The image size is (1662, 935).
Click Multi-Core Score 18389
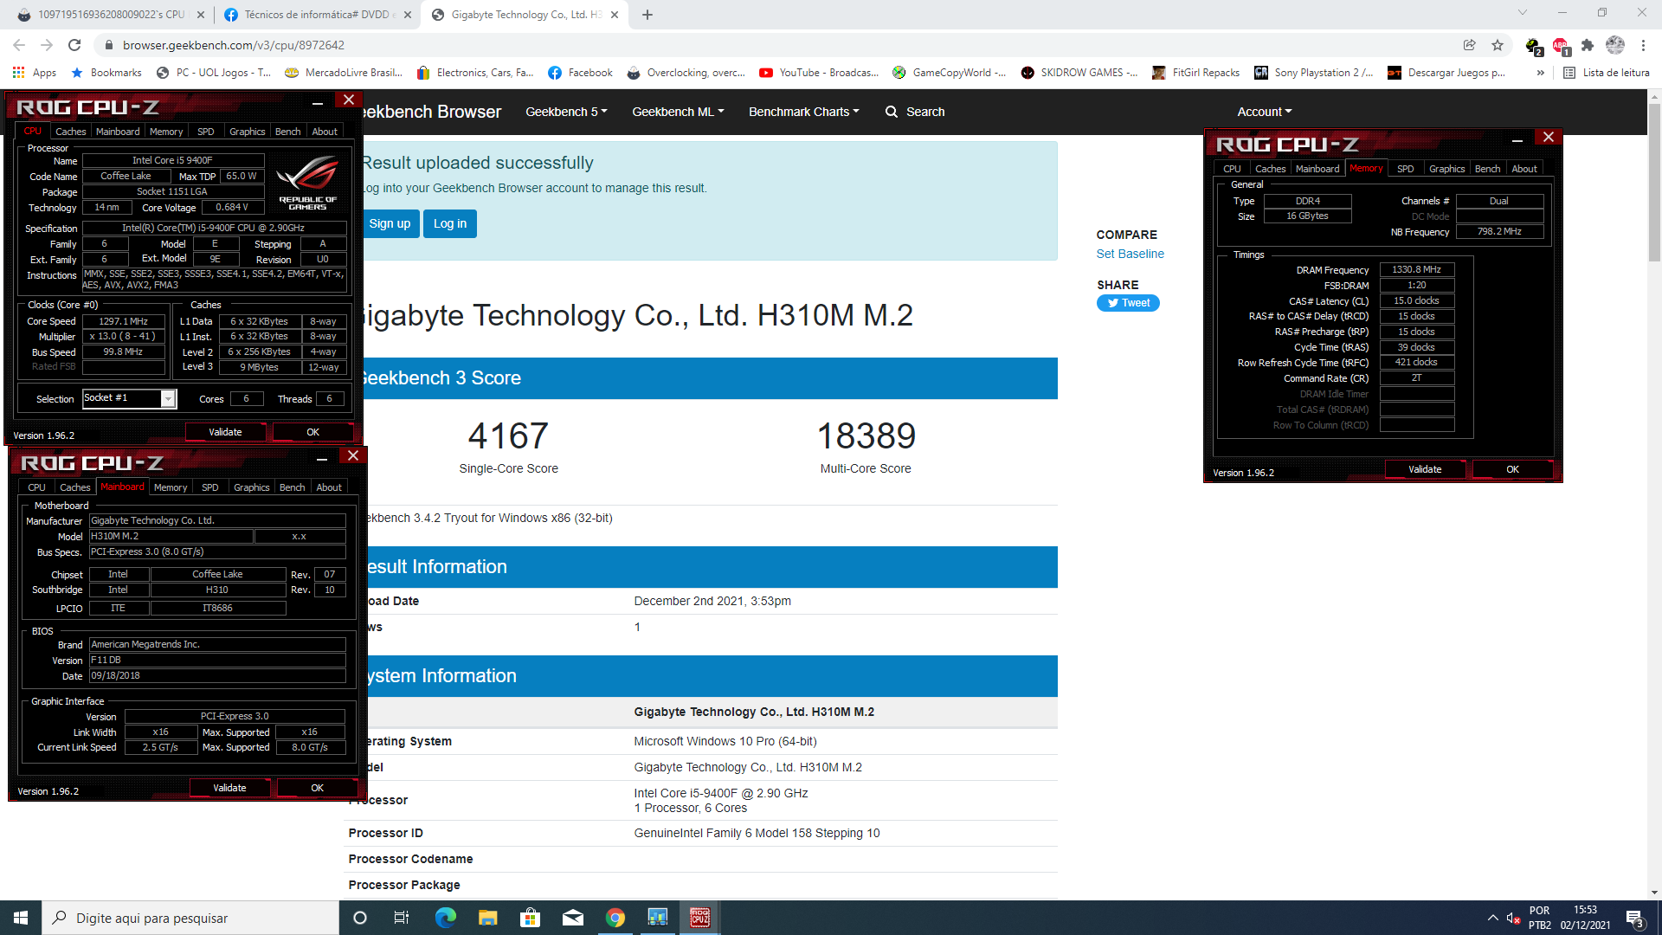tap(866, 435)
